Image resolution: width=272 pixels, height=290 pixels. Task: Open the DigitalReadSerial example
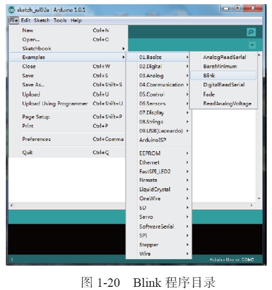(x=224, y=85)
